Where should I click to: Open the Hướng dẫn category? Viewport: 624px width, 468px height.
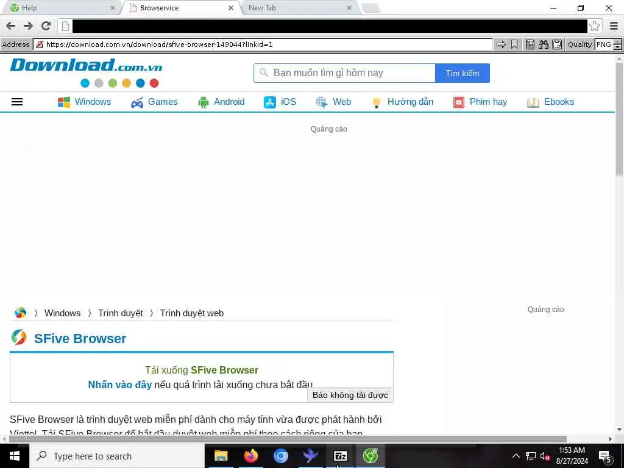[402, 102]
